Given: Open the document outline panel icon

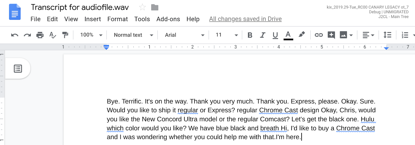Looking at the screenshot, I should (18, 69).
